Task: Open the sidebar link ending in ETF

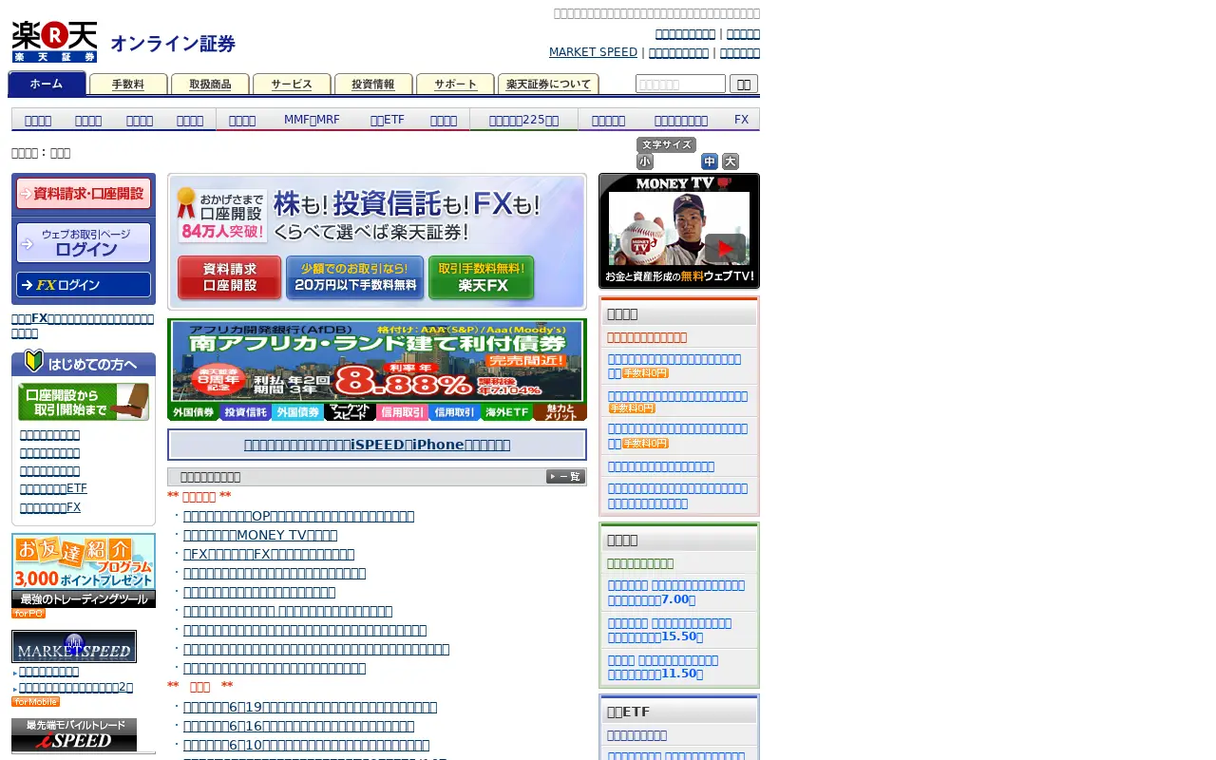Action: pyautogui.click(x=53, y=488)
